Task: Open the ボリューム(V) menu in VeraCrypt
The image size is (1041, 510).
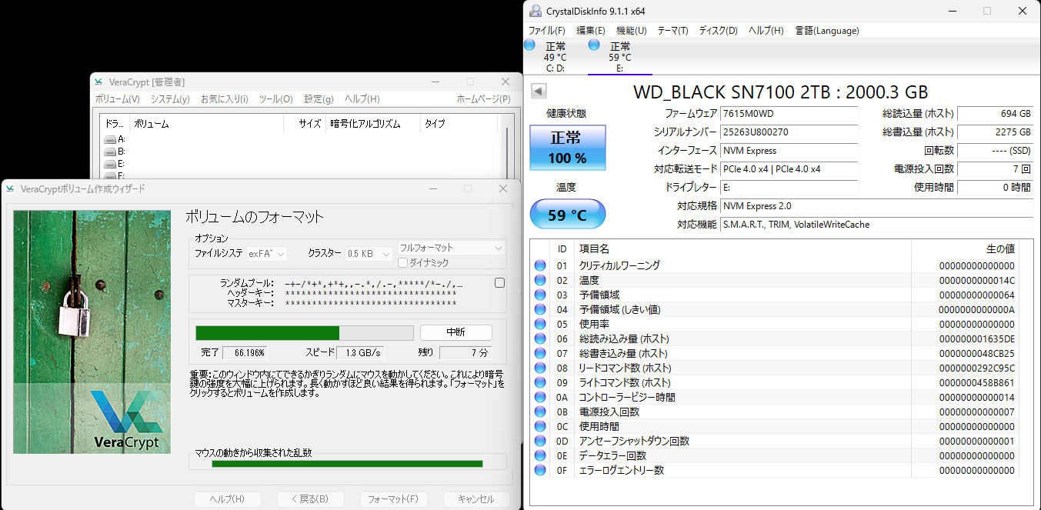Action: click(x=117, y=99)
